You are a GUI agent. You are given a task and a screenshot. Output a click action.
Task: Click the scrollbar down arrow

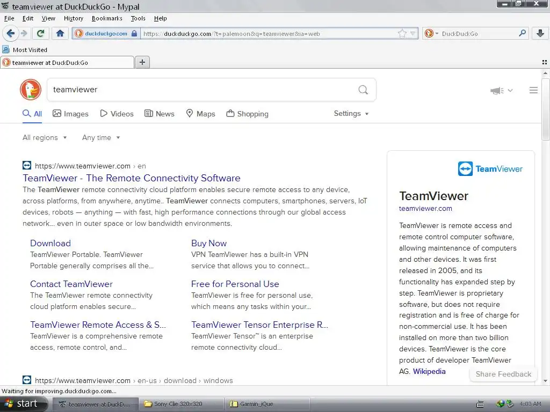tap(545, 381)
